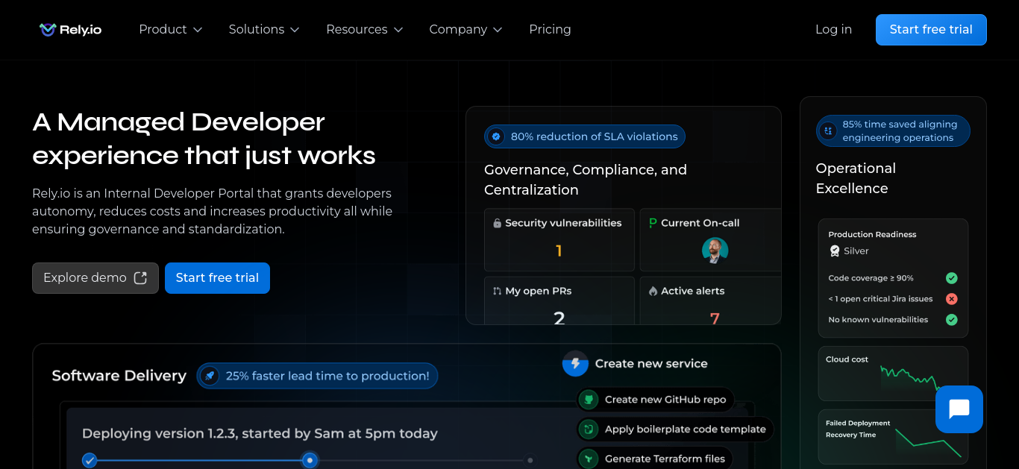Click the GitHub icon in Create new GitHub repo

tap(589, 400)
